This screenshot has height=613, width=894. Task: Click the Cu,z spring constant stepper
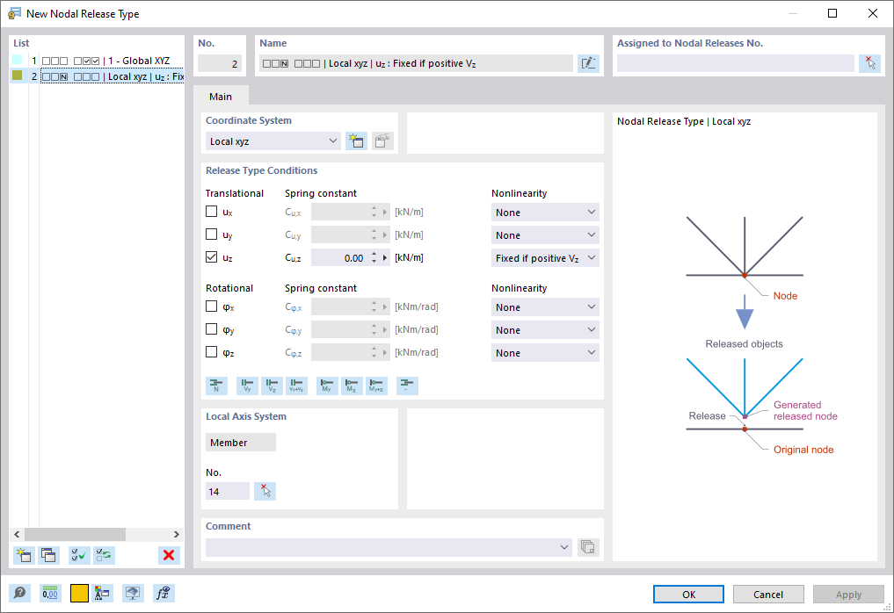click(x=374, y=257)
